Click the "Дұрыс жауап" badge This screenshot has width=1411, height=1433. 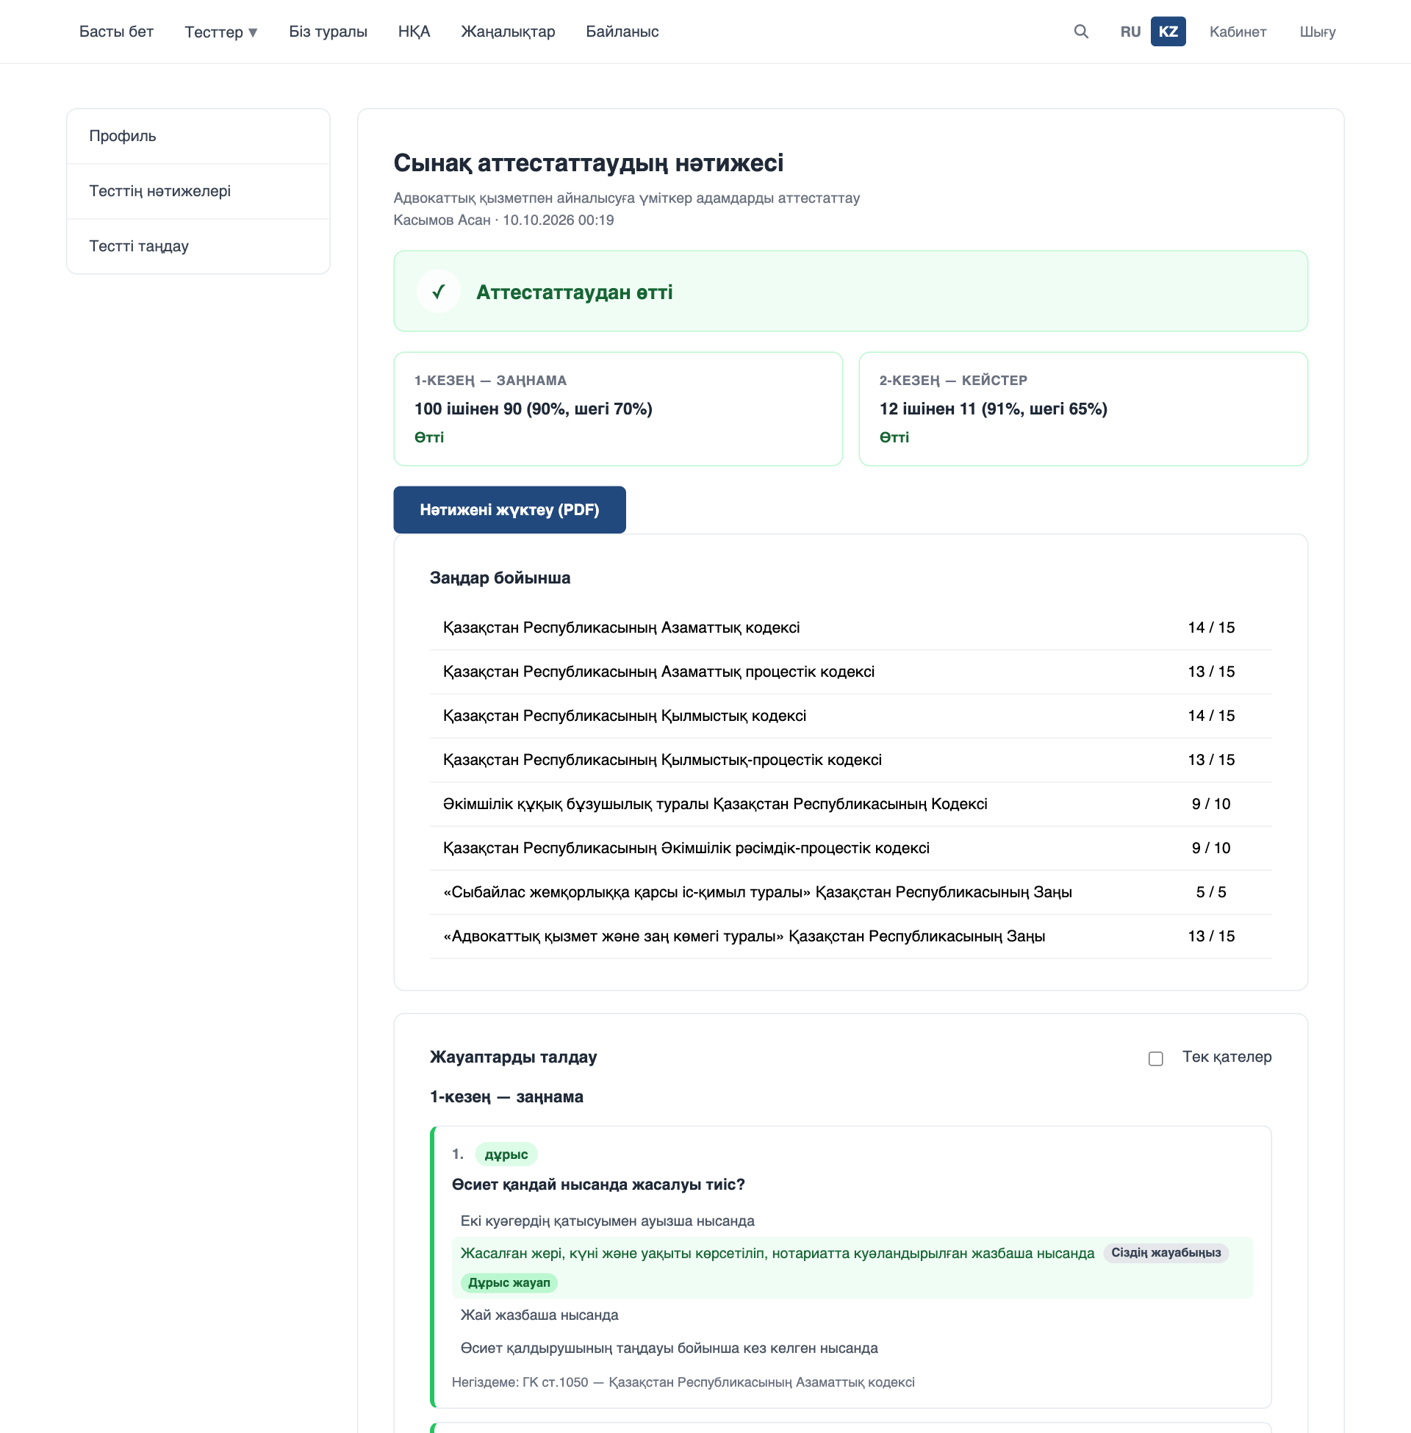coord(509,1282)
